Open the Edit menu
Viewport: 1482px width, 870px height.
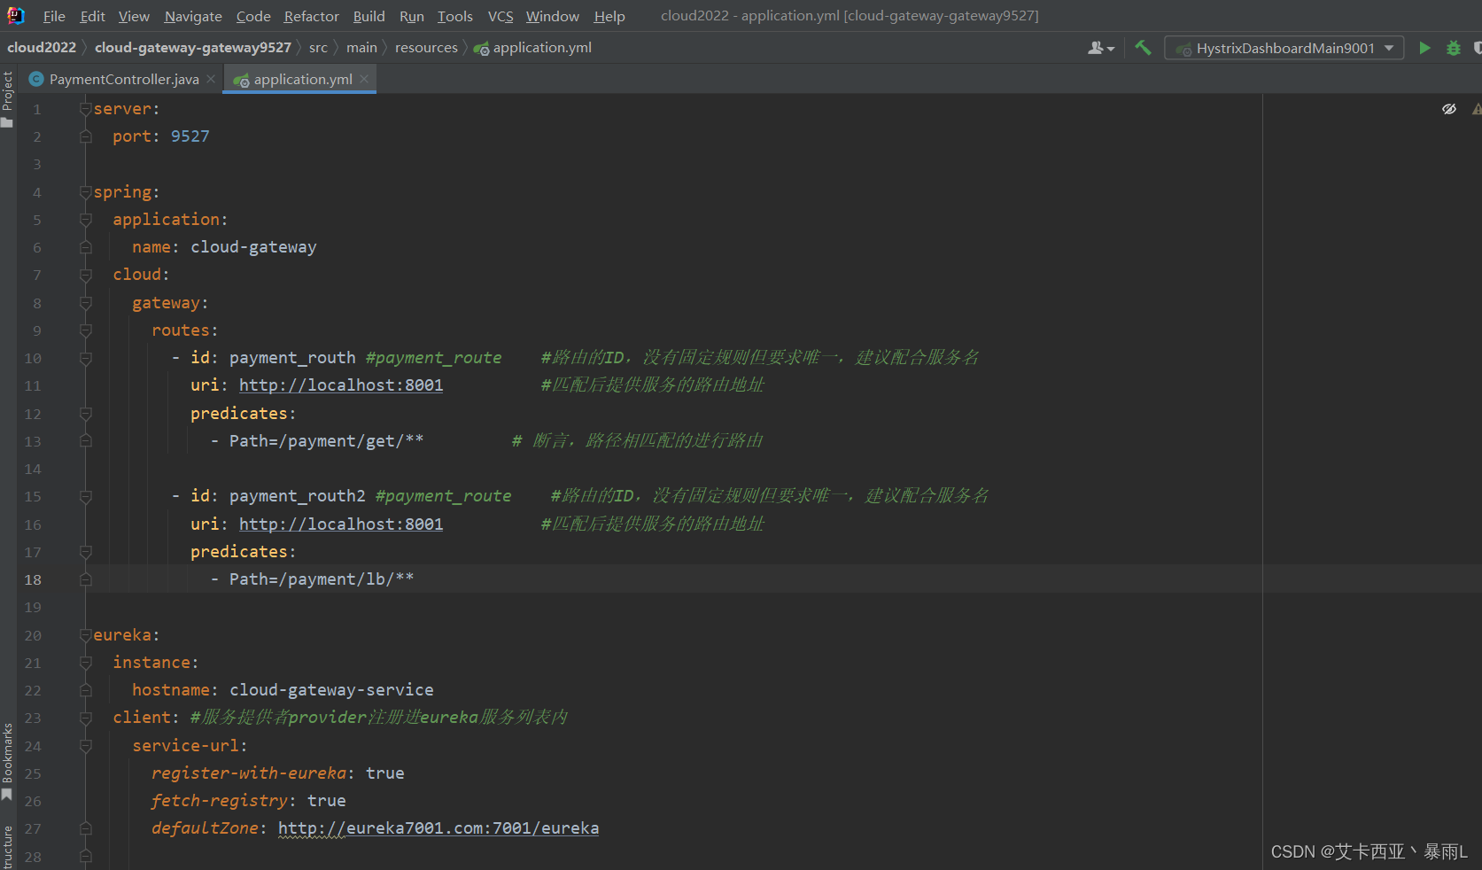coord(92,16)
